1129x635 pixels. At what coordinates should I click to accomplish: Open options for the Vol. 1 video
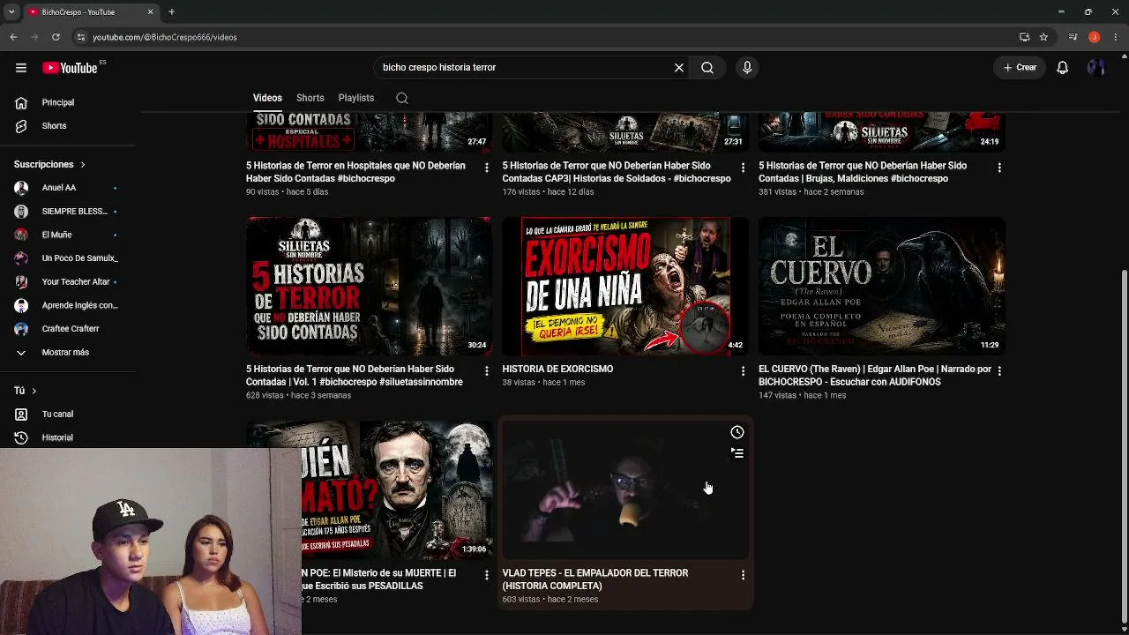486,371
